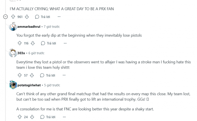197x121 pixels.
Task: Open 303x's user profile
Action: (21, 53)
